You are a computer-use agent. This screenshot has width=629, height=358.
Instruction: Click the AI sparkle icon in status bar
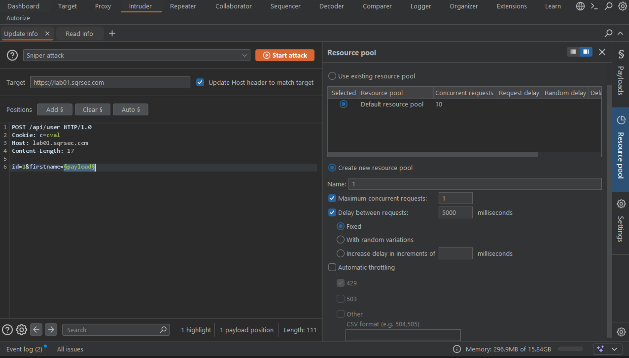[600, 349]
